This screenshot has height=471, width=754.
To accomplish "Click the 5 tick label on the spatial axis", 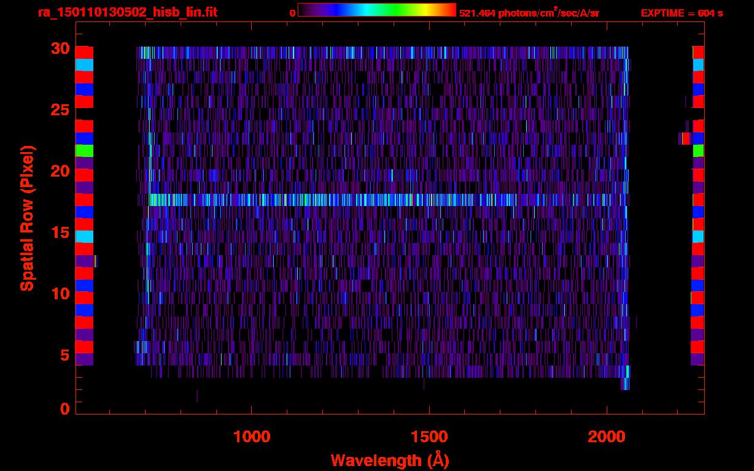I will click(64, 355).
